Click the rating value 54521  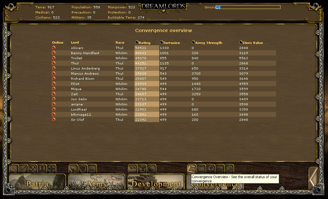point(141,48)
